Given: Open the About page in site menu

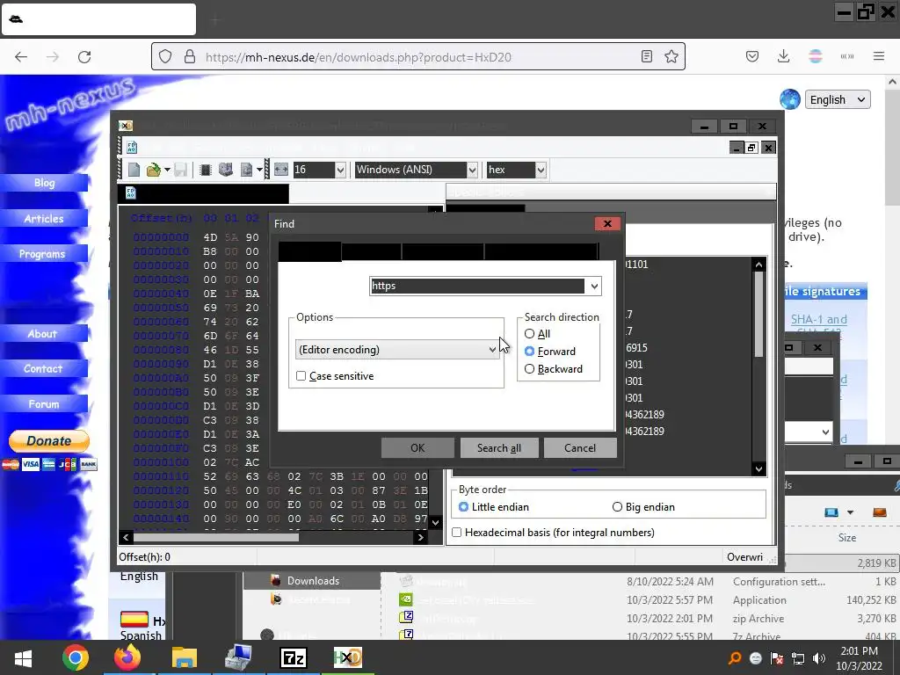Looking at the screenshot, I should tap(42, 333).
